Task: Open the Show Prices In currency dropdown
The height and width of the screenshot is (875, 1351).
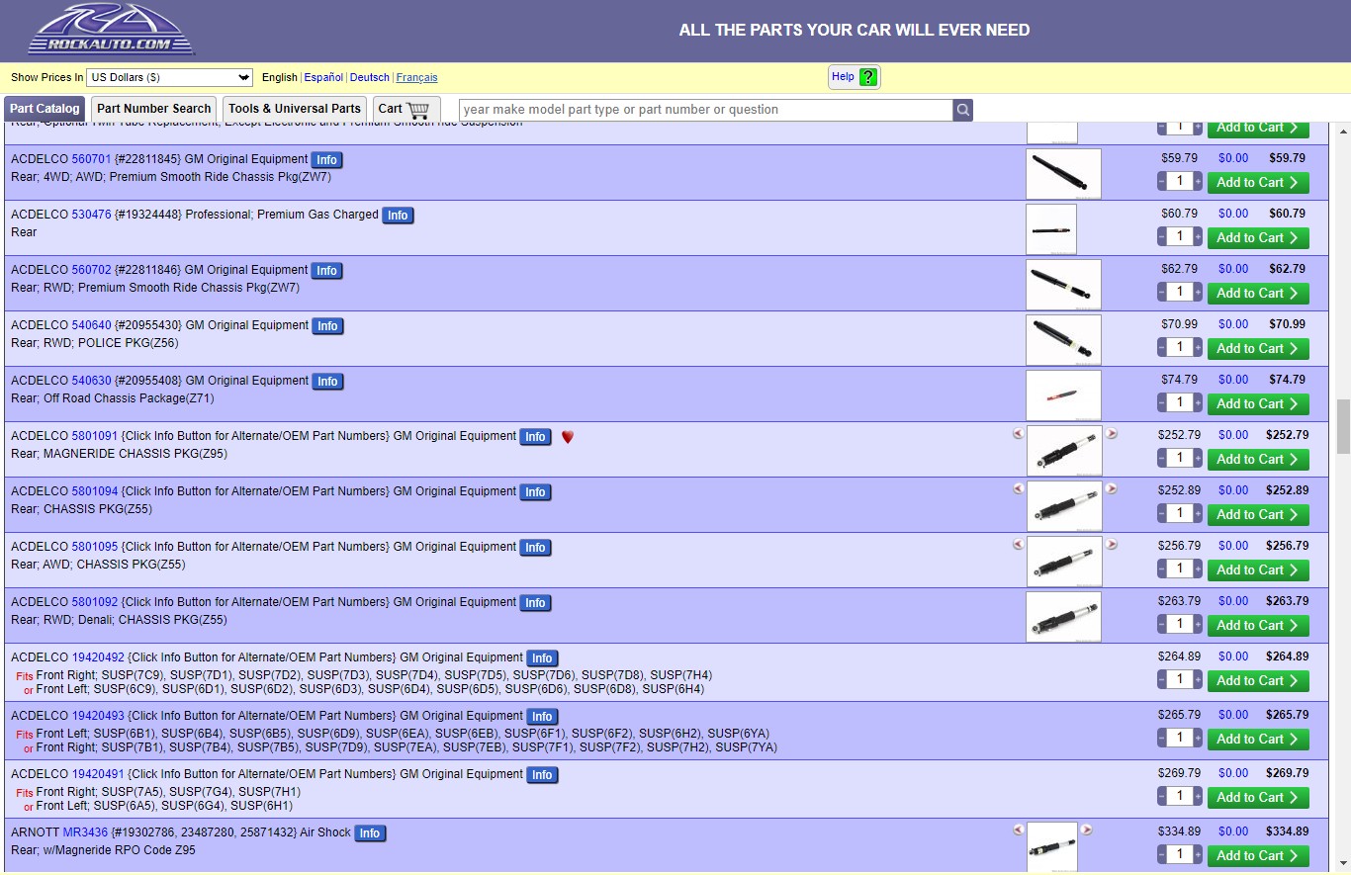Action: point(170,77)
